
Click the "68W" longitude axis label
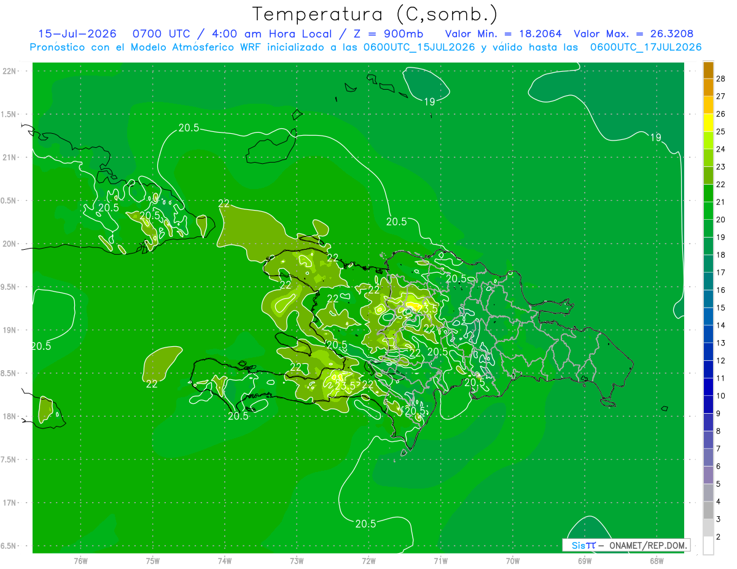pos(656,560)
